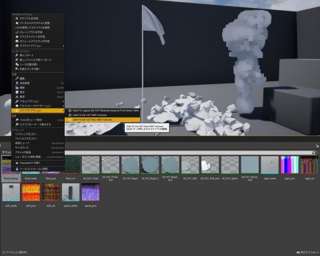Open the View Options dropdown at bottom right
320x256 pixels.
[307, 253]
